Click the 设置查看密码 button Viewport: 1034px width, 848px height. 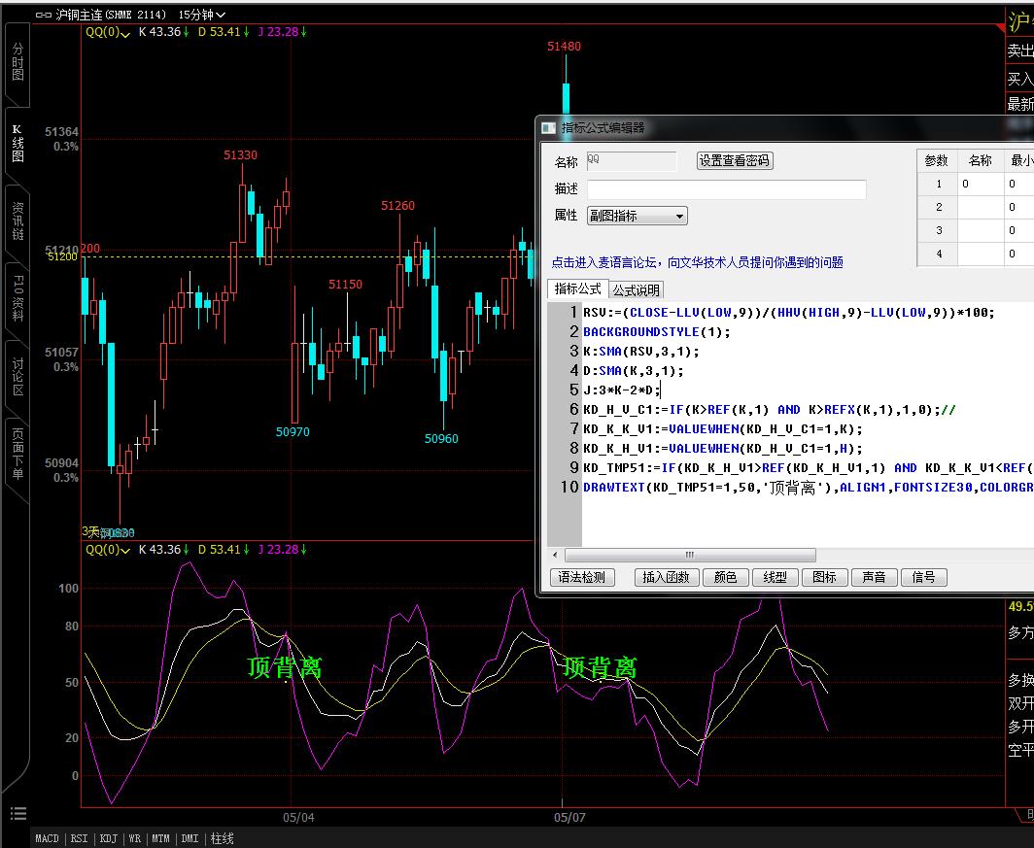click(x=735, y=161)
